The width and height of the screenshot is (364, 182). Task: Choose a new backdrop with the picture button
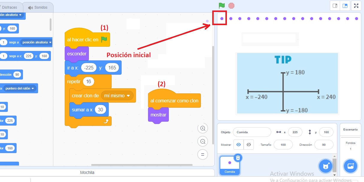[x=350, y=166]
